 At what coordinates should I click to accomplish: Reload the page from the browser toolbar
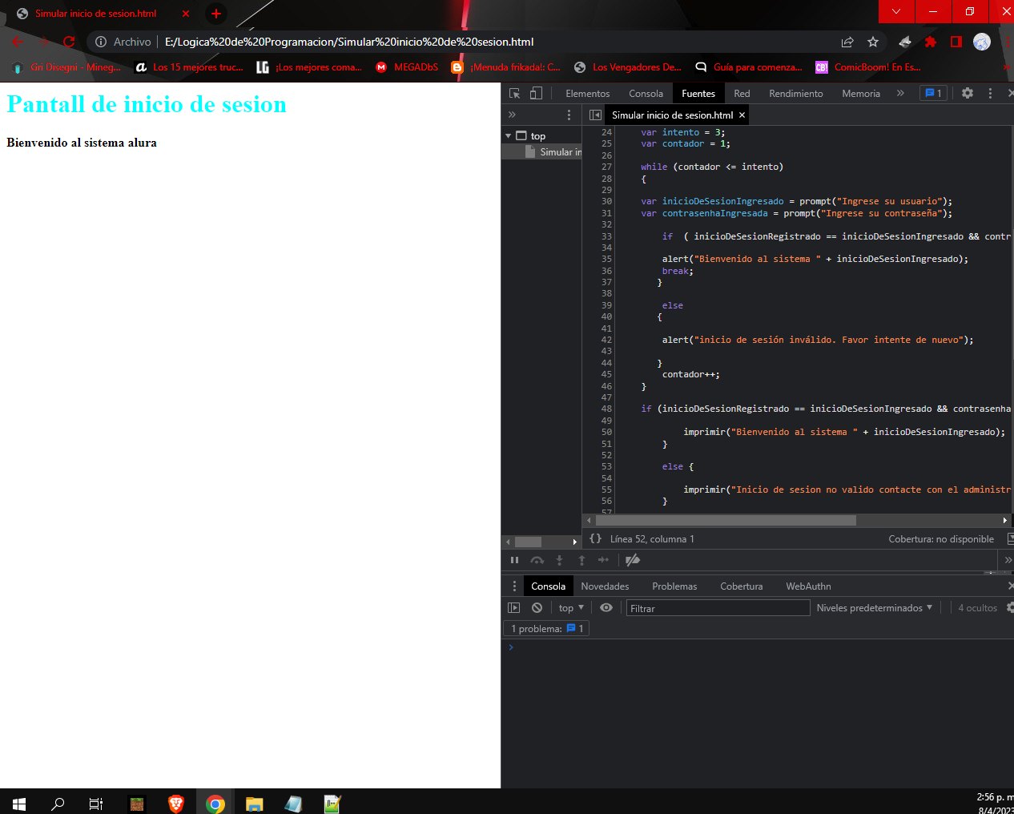pos(69,42)
